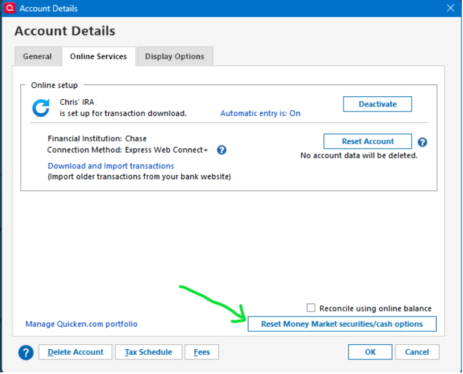Enable Reconcile using online balance checkbox
The image size is (463, 374).
310,308
